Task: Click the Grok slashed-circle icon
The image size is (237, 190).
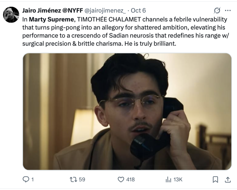Action: 216,10
